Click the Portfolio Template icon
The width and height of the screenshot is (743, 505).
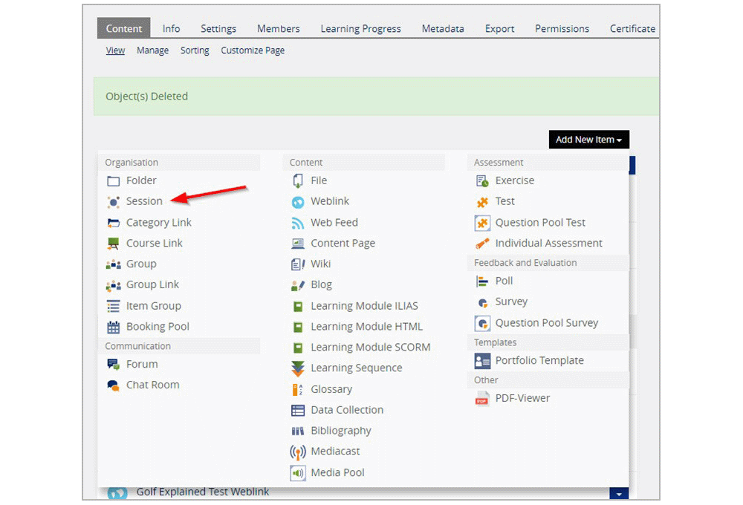click(482, 361)
